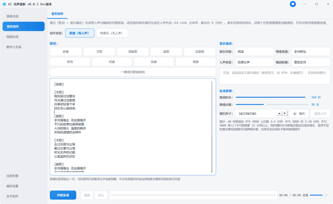This screenshot has width=333, height=204.
Task: Insert 桥段 section tag
Action: point(70,62)
